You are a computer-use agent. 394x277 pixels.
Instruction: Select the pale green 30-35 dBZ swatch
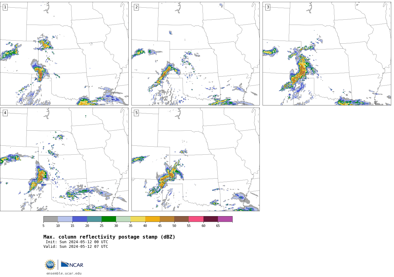(x=123, y=219)
